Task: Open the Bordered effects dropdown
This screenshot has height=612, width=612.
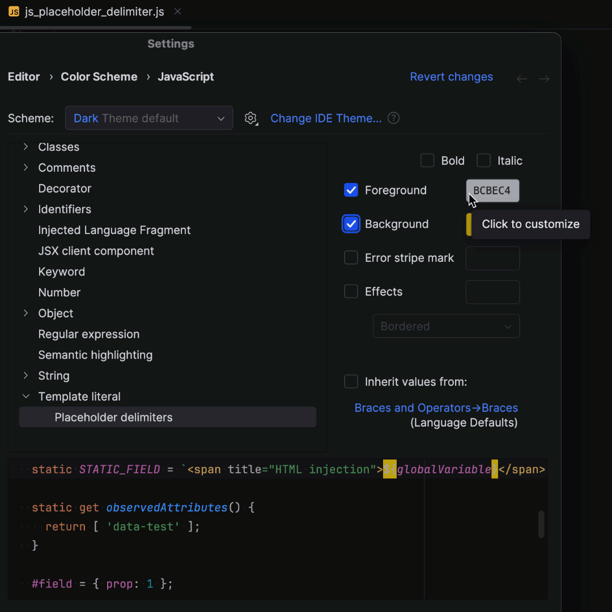Action: [x=446, y=326]
